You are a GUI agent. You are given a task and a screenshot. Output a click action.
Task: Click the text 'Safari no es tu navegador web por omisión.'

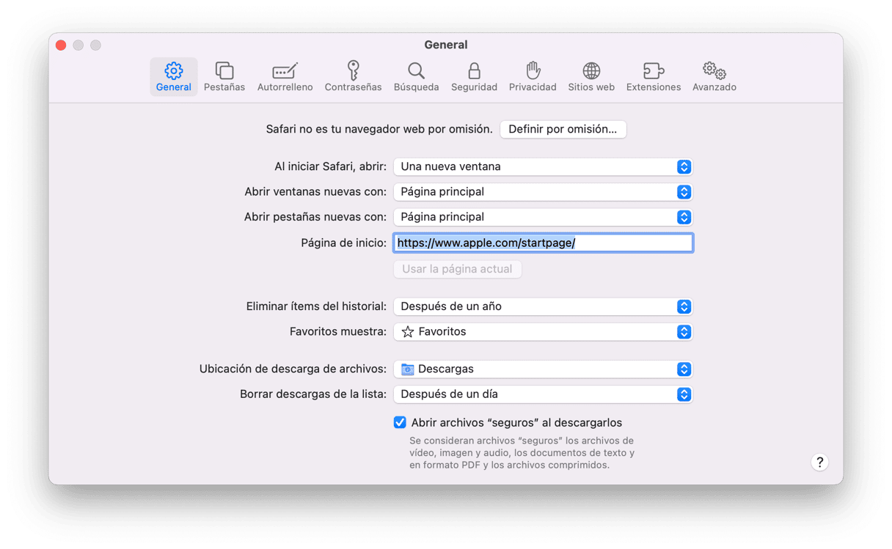coord(379,129)
